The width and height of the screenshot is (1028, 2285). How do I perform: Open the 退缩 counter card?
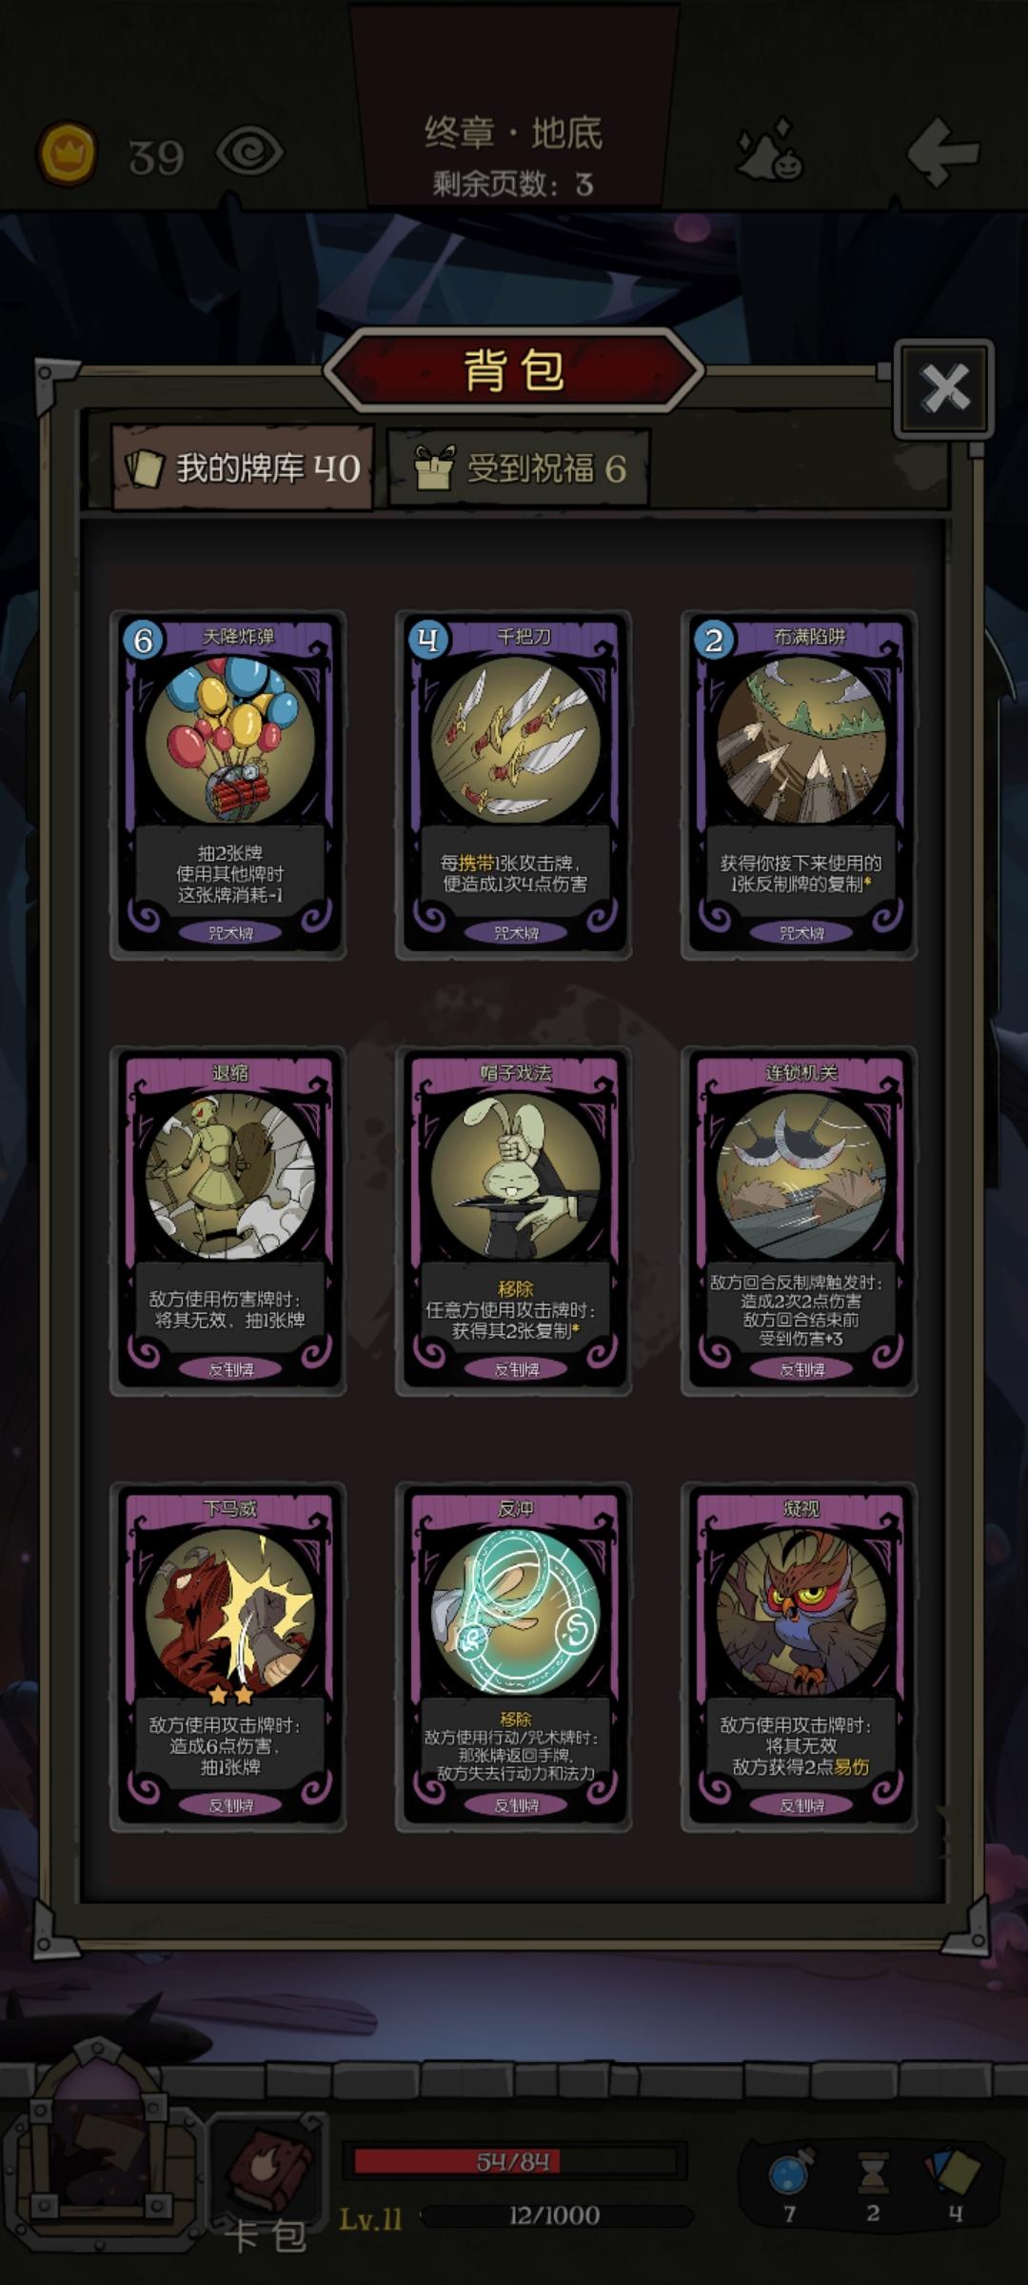(x=228, y=1221)
